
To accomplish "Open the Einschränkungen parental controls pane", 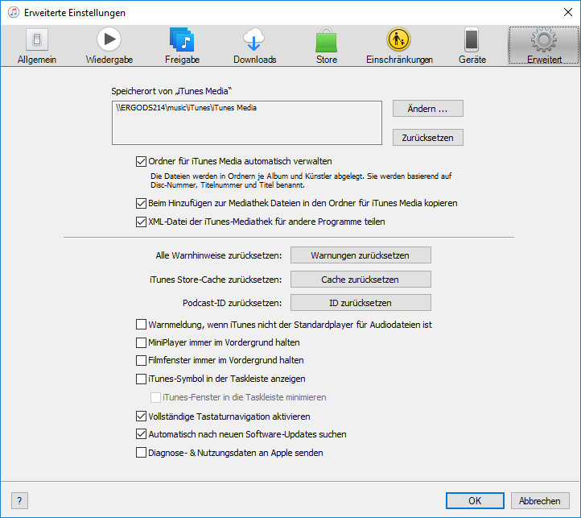I will [399, 46].
